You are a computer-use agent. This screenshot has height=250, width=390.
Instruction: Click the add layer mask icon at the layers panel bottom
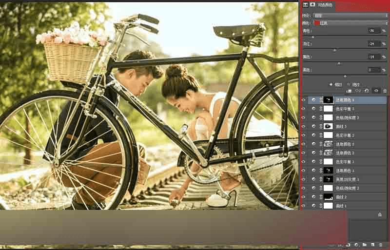click(349, 245)
